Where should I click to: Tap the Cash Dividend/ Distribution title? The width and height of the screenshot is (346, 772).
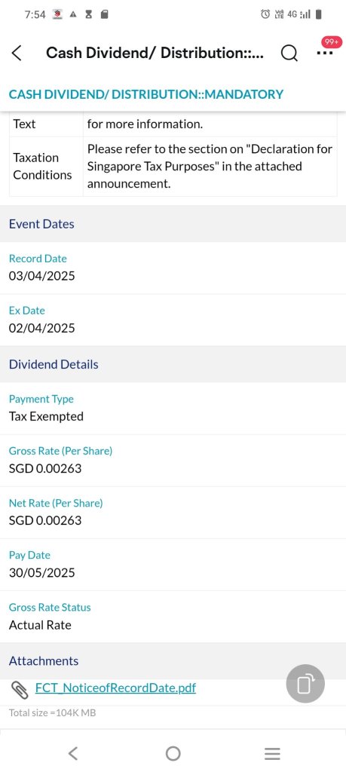155,53
